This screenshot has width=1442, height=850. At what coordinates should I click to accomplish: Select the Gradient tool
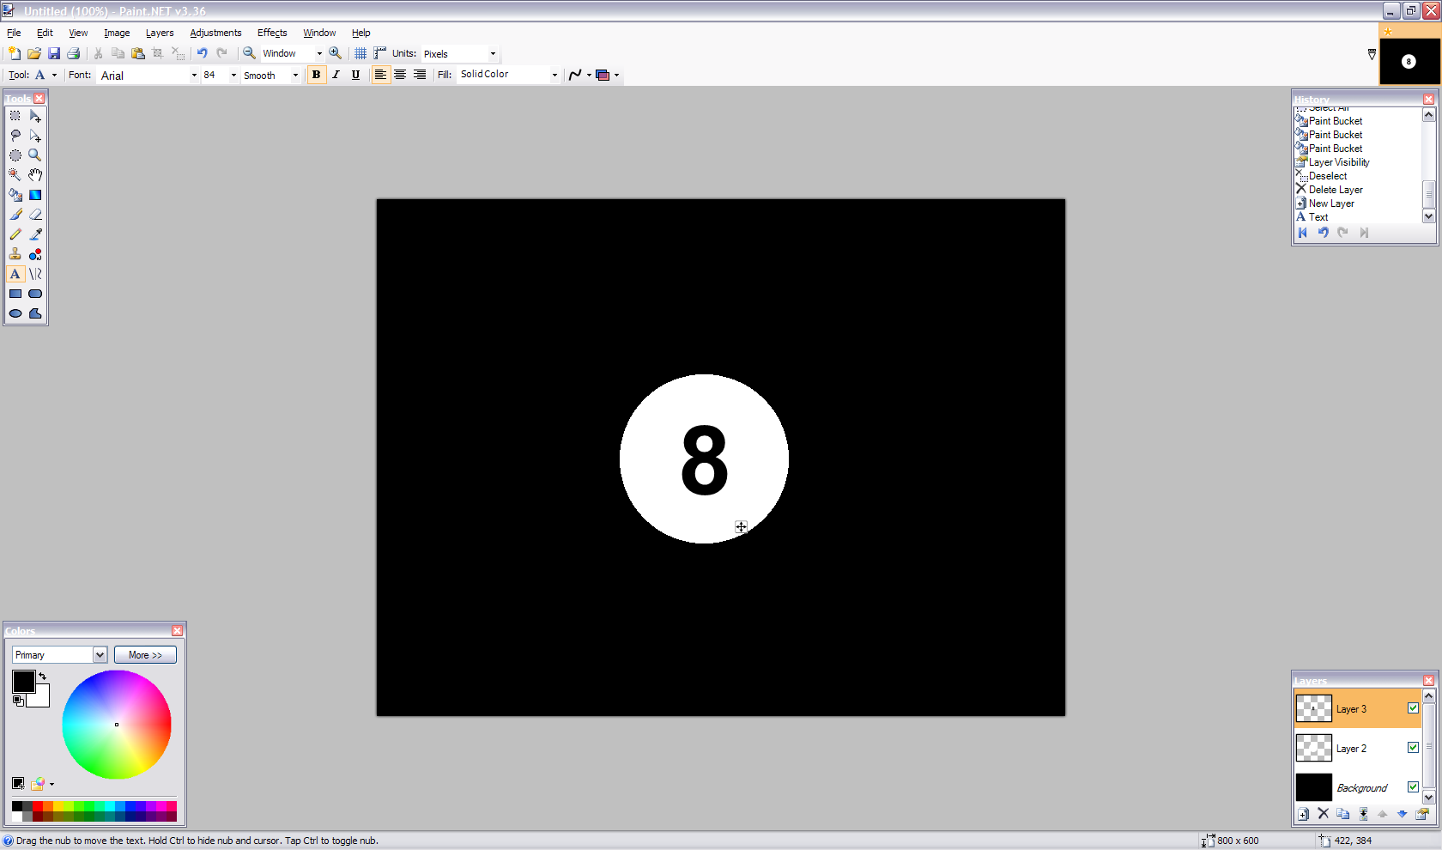[x=35, y=194]
